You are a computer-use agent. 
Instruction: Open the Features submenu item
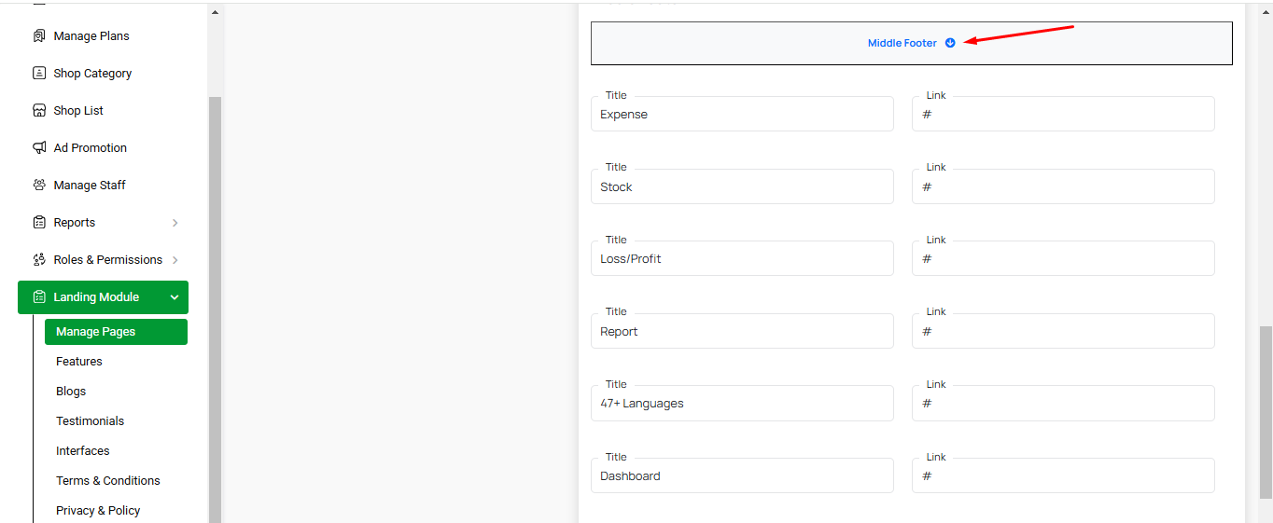point(79,362)
